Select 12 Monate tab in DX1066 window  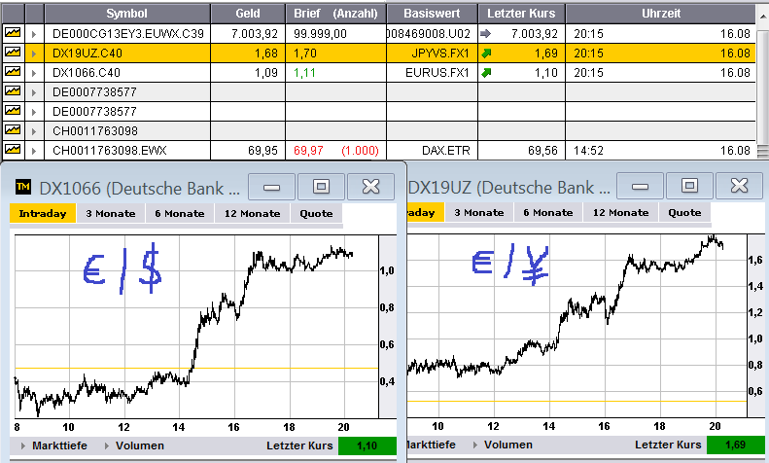252,213
